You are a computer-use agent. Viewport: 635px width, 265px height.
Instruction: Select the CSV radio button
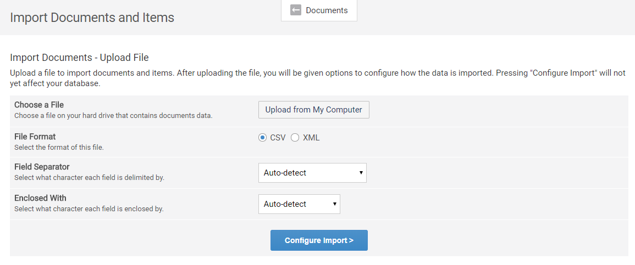pos(262,138)
